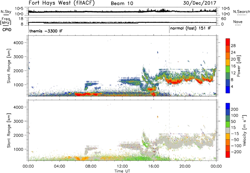Click the gray segment of Velocity colorbar
The height and width of the screenshot is (173, 250).
coord(228,130)
